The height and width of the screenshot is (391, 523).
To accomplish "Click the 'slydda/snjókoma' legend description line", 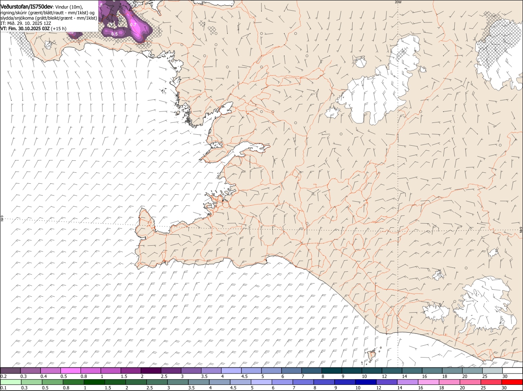I will tap(49, 18).
